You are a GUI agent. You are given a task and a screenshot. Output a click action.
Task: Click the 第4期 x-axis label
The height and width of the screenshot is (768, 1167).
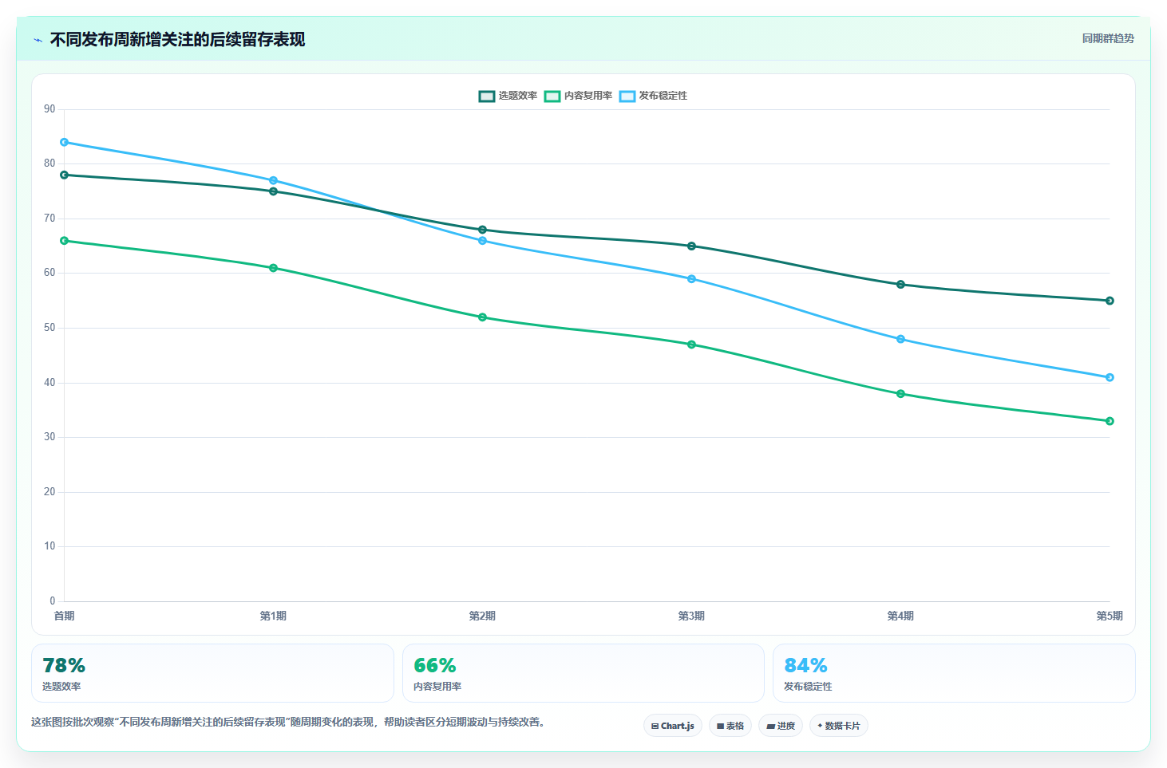[901, 616]
